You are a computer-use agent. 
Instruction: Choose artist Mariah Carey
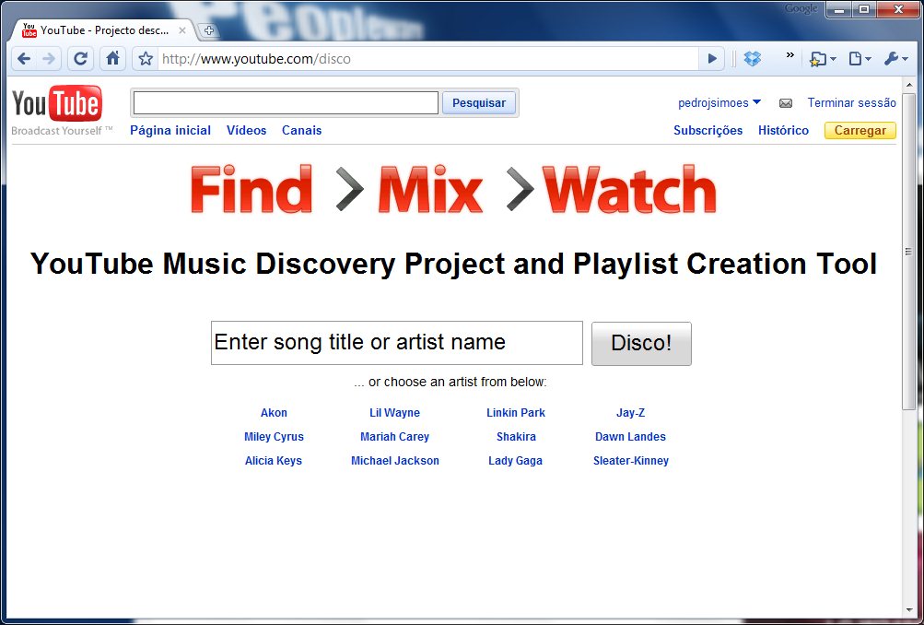click(395, 437)
